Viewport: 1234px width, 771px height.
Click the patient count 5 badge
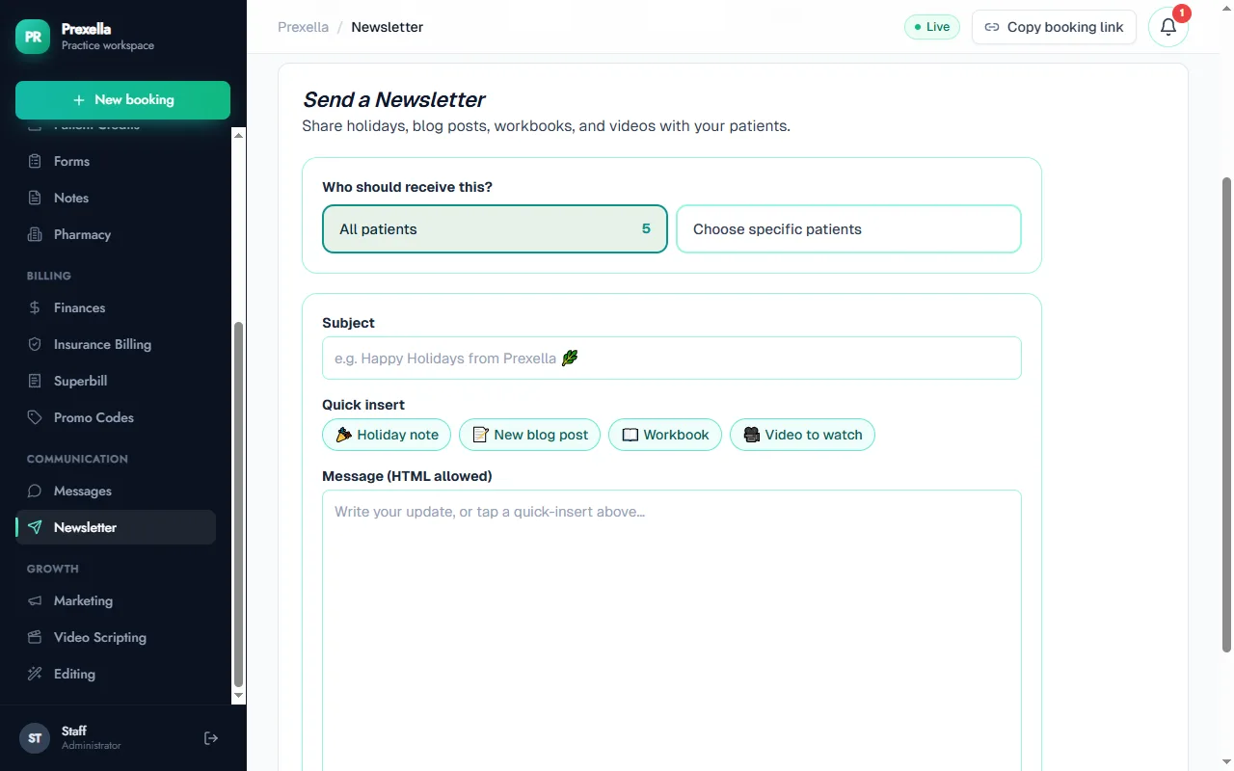646,228
